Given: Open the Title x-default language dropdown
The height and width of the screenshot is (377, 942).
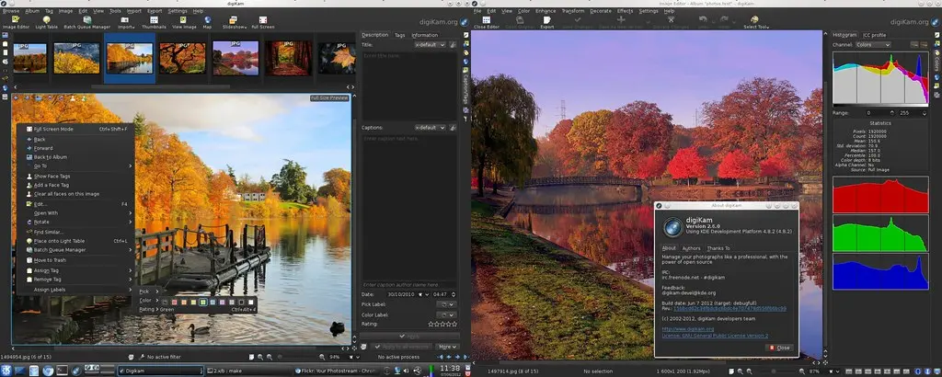Looking at the screenshot, I should 431,44.
